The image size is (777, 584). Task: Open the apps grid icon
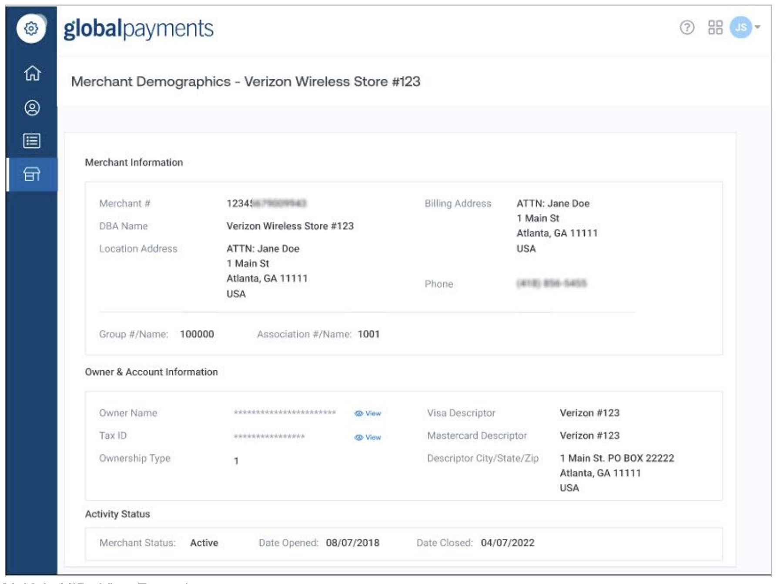click(715, 28)
